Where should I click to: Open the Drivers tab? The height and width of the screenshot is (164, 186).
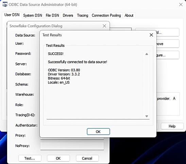(68, 15)
